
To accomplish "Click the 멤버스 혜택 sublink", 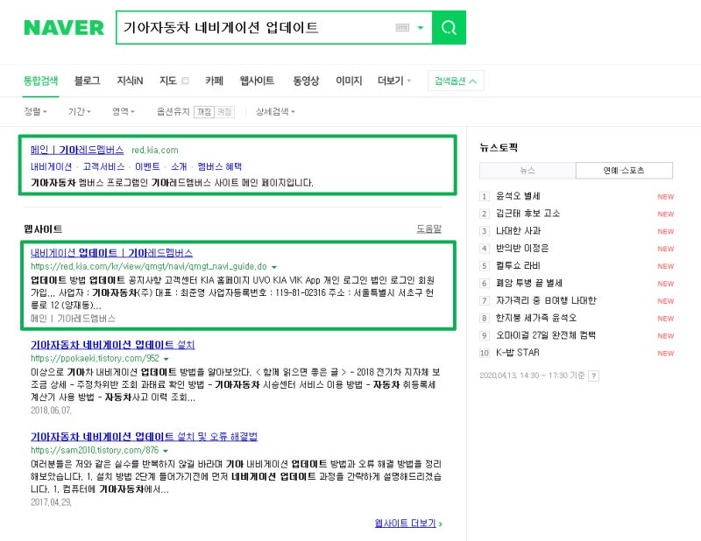I will coord(220,166).
